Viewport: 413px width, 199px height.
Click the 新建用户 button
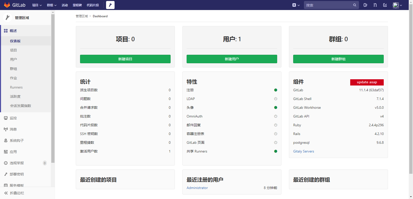click(232, 59)
